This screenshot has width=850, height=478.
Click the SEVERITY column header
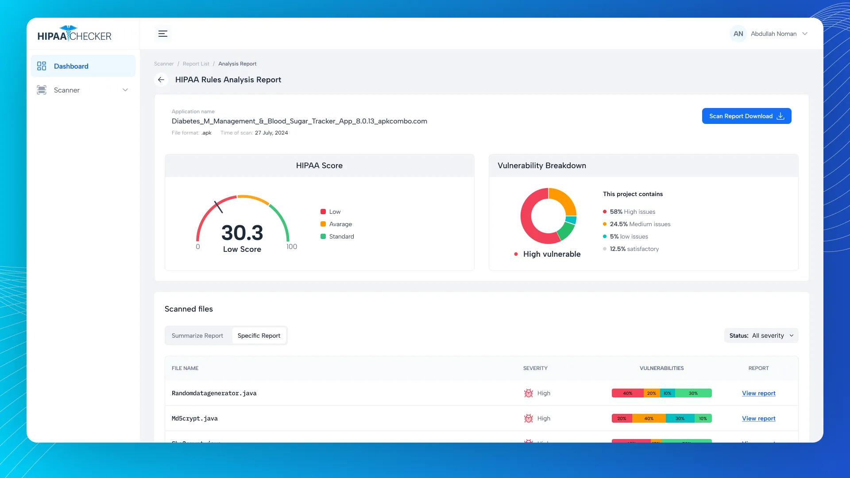pyautogui.click(x=535, y=368)
